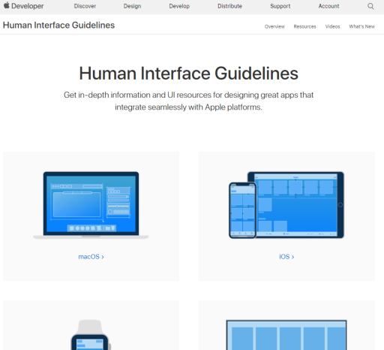Click the Apple Developer logo

pos(23,6)
